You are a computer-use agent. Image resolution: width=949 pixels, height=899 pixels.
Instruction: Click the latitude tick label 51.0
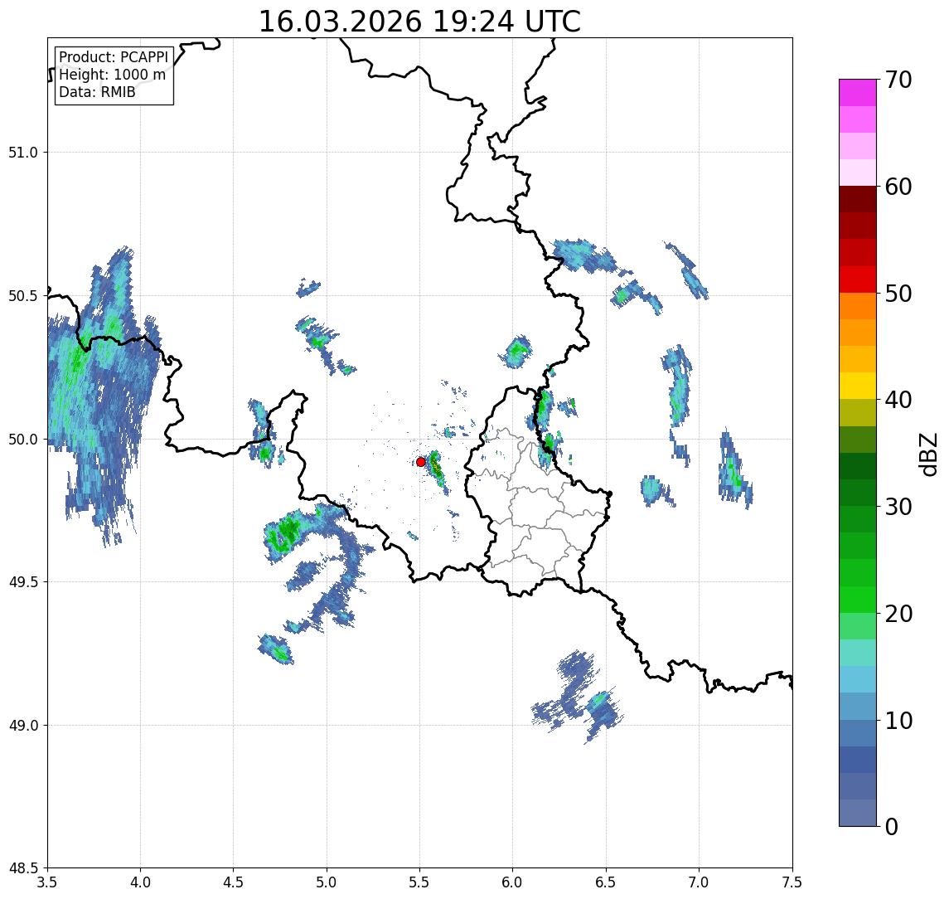tap(23, 153)
